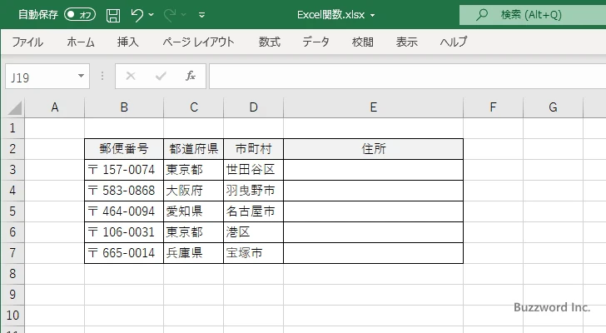Switch to the 数式 tab
Image resolution: width=606 pixels, height=333 pixels.
point(270,42)
